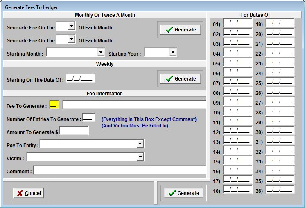Click the Amount To Generate field
The height and width of the screenshot is (208, 305).
click(x=74, y=131)
